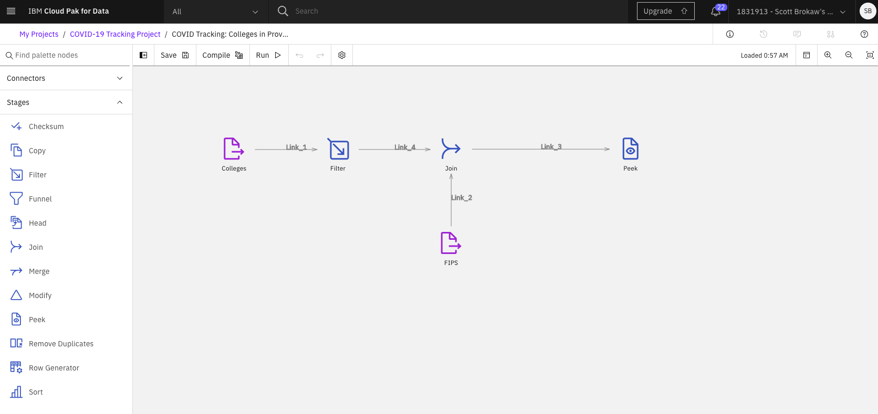Fit the flow to screen
This screenshot has width=878, height=414.
click(870, 55)
